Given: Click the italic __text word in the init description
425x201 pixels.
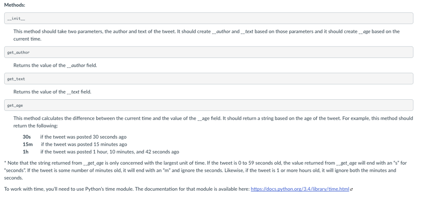Looking at the screenshot, I should (x=247, y=32).
